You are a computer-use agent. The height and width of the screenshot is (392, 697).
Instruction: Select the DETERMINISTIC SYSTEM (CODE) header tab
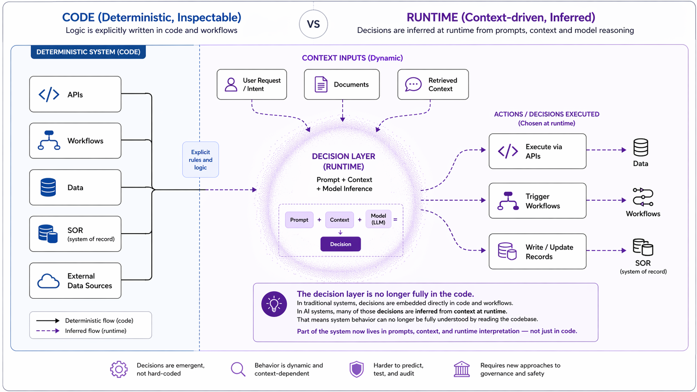88,52
